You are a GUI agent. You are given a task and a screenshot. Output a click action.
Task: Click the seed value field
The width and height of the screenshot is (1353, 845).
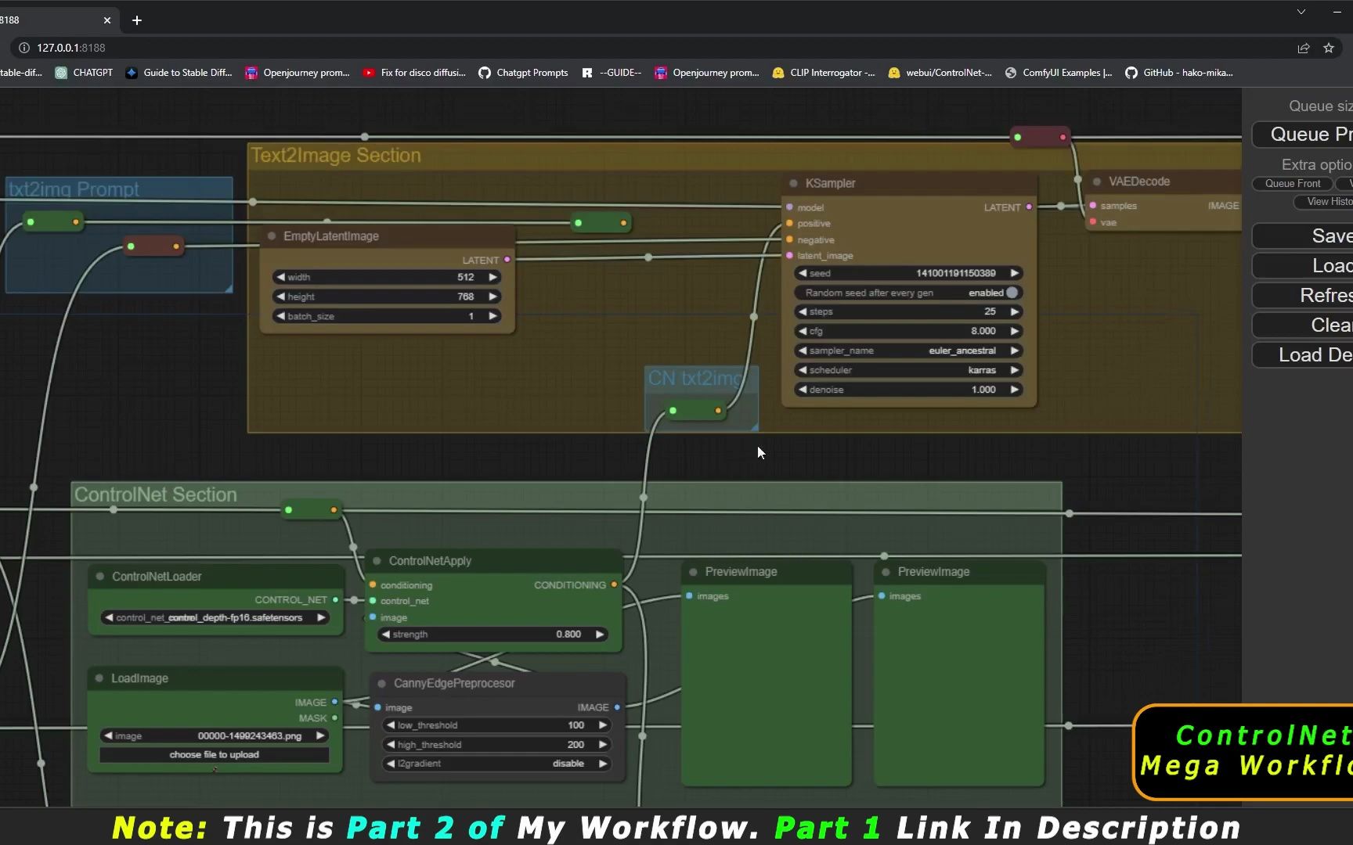coord(908,273)
